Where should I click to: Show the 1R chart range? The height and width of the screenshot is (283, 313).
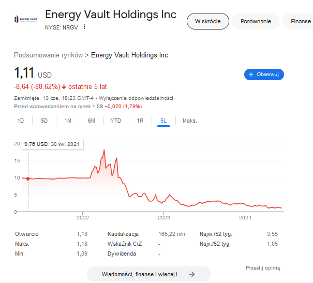140,121
